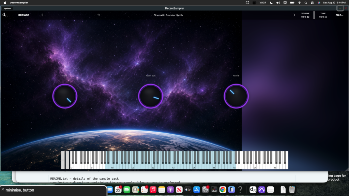The image size is (349, 196).
Task: Play the C2 key on the keyboard
Action: pyautogui.click(x=153, y=166)
